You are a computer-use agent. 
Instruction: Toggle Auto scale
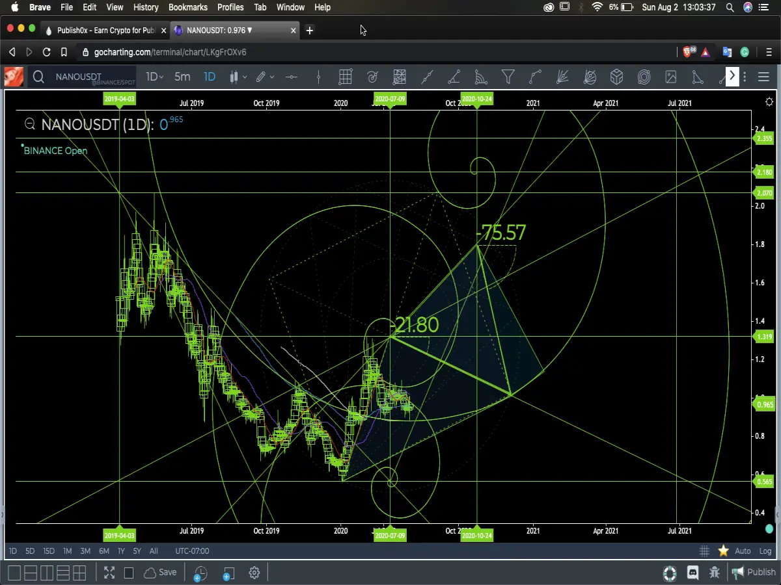[743, 551]
